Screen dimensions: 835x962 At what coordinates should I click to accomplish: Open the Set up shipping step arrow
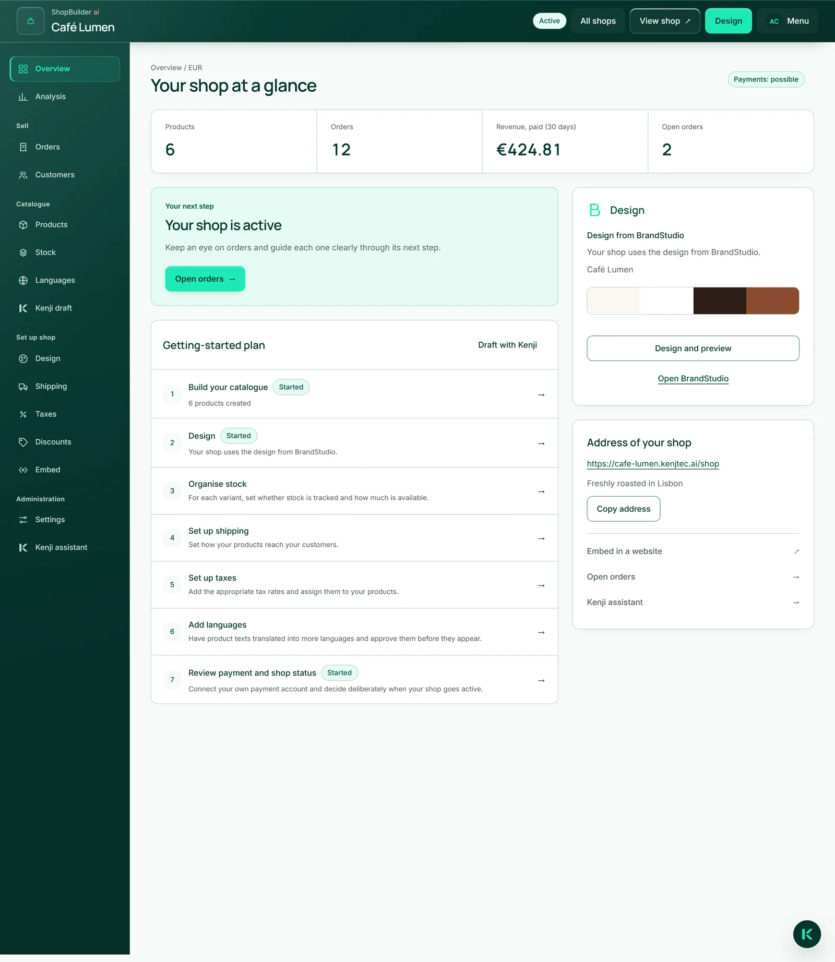click(541, 538)
